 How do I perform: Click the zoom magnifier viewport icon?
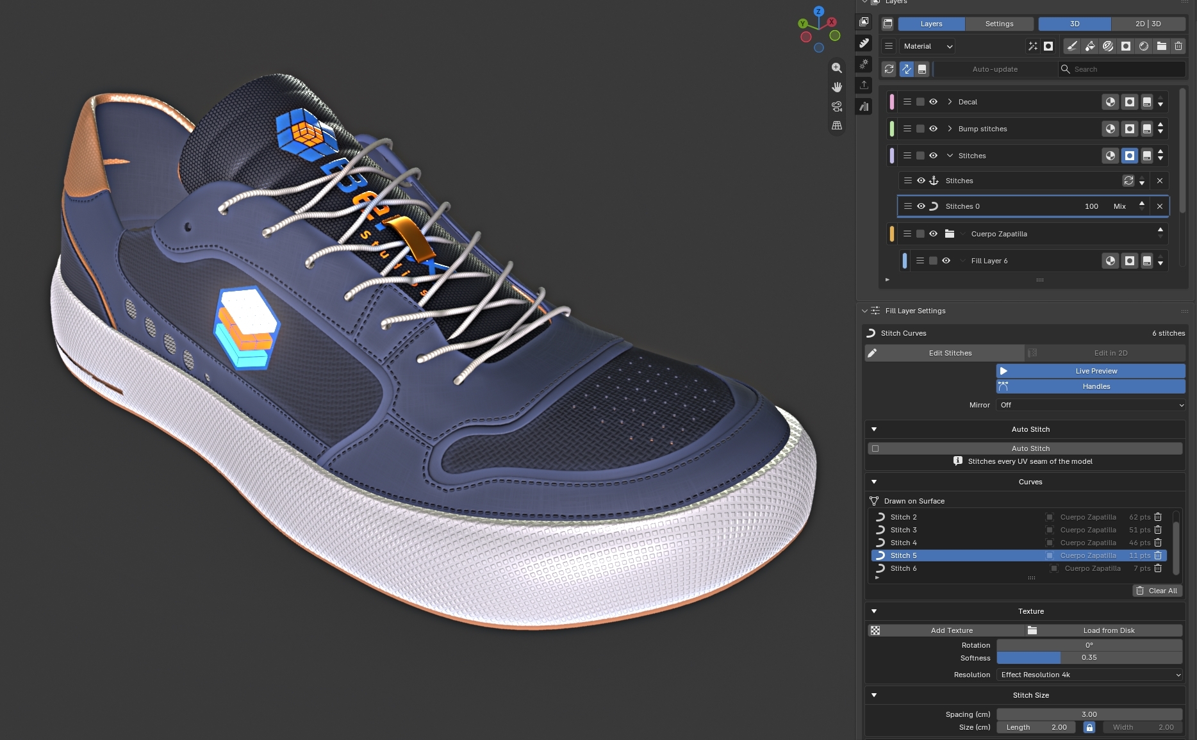tap(837, 68)
